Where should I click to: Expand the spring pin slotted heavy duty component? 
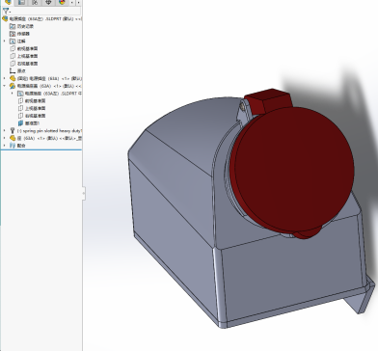coord(5,130)
